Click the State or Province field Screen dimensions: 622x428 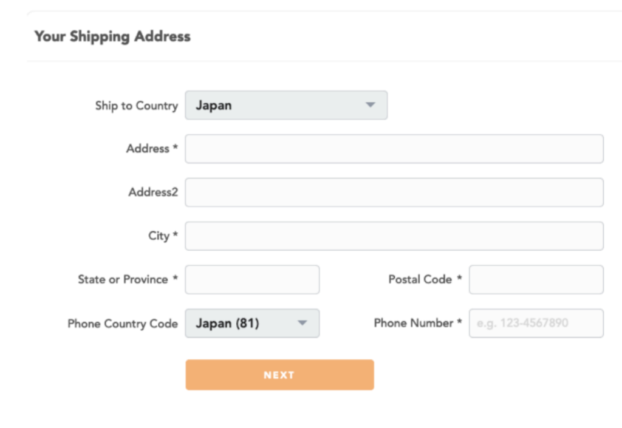(252, 280)
